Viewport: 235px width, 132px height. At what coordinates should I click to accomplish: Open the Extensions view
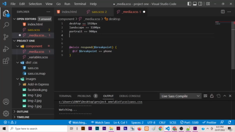coord(6,61)
